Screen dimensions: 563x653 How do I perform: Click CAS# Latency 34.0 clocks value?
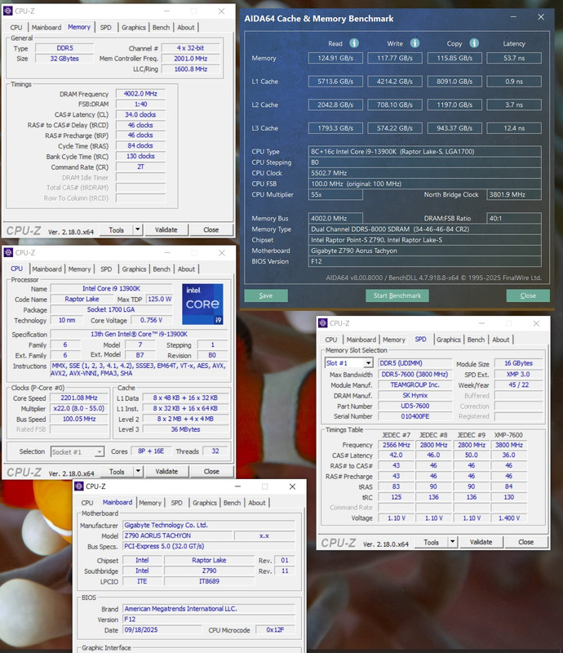140,114
